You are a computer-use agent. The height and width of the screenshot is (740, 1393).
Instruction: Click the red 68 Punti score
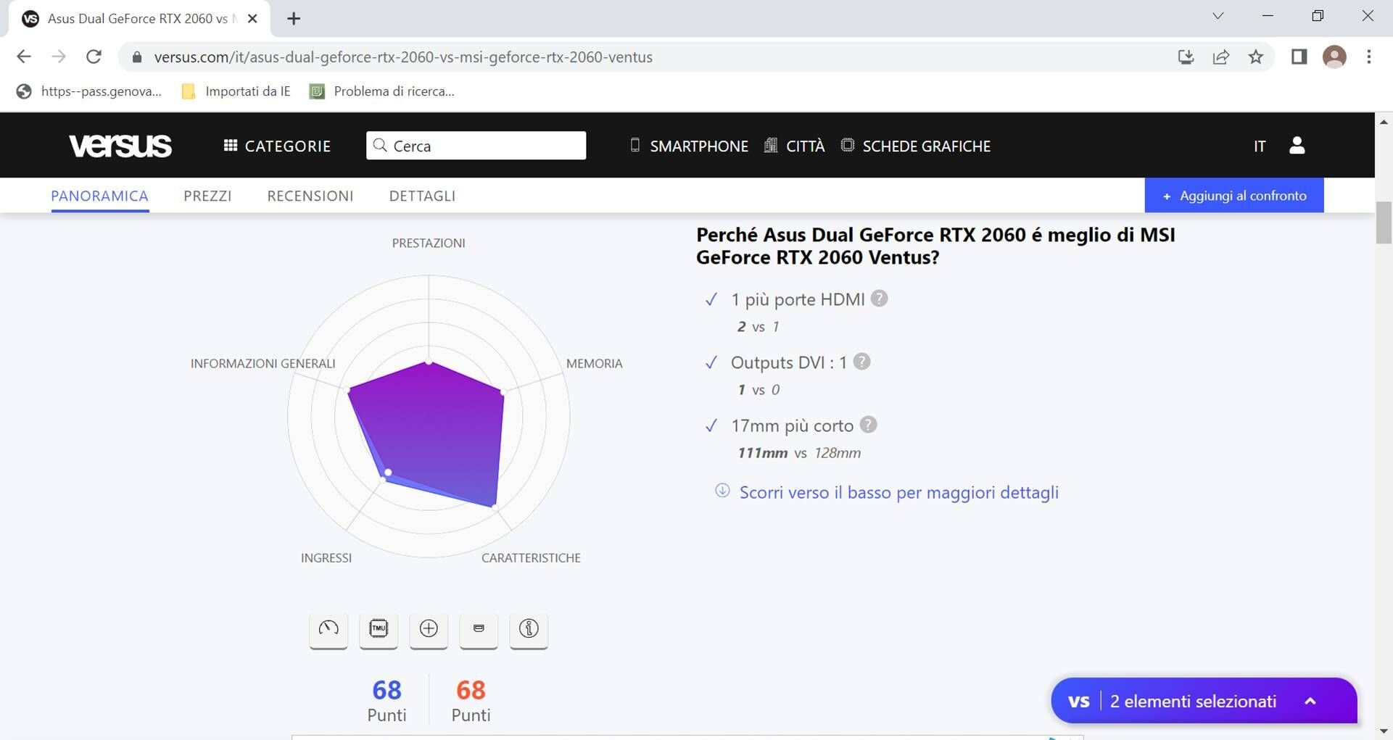[x=471, y=700]
